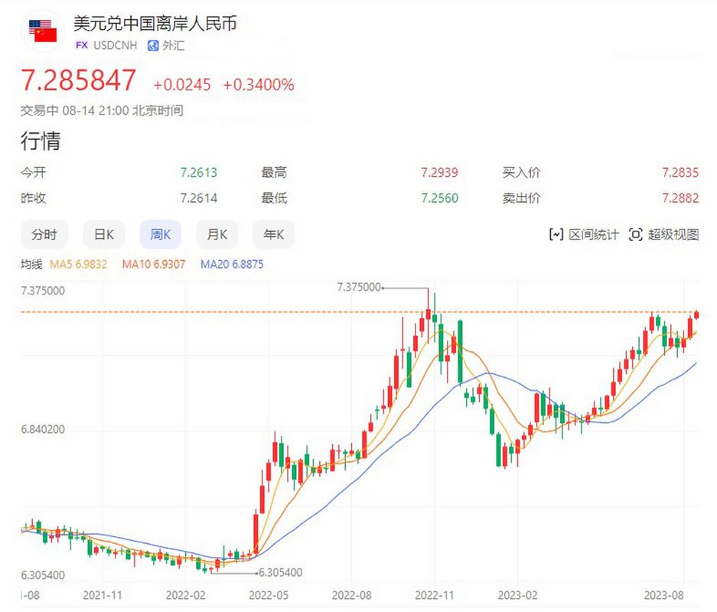Click the 昨收 value 7.2614
717x612 pixels.
[198, 198]
